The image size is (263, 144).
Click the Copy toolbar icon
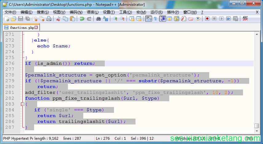click(65, 19)
